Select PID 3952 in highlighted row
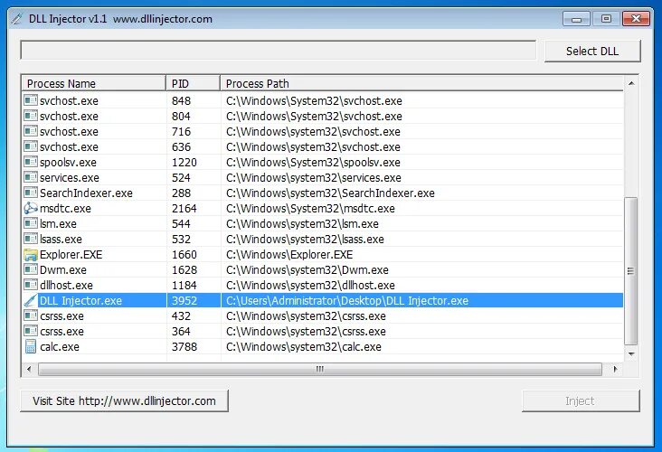Image resolution: width=662 pixels, height=452 pixels. pyautogui.click(x=184, y=300)
